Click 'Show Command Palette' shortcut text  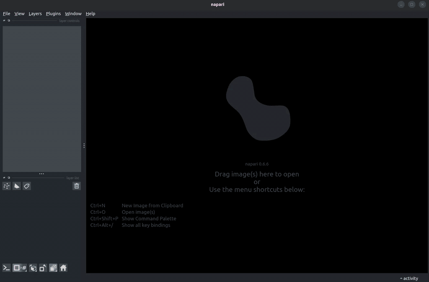(x=149, y=218)
